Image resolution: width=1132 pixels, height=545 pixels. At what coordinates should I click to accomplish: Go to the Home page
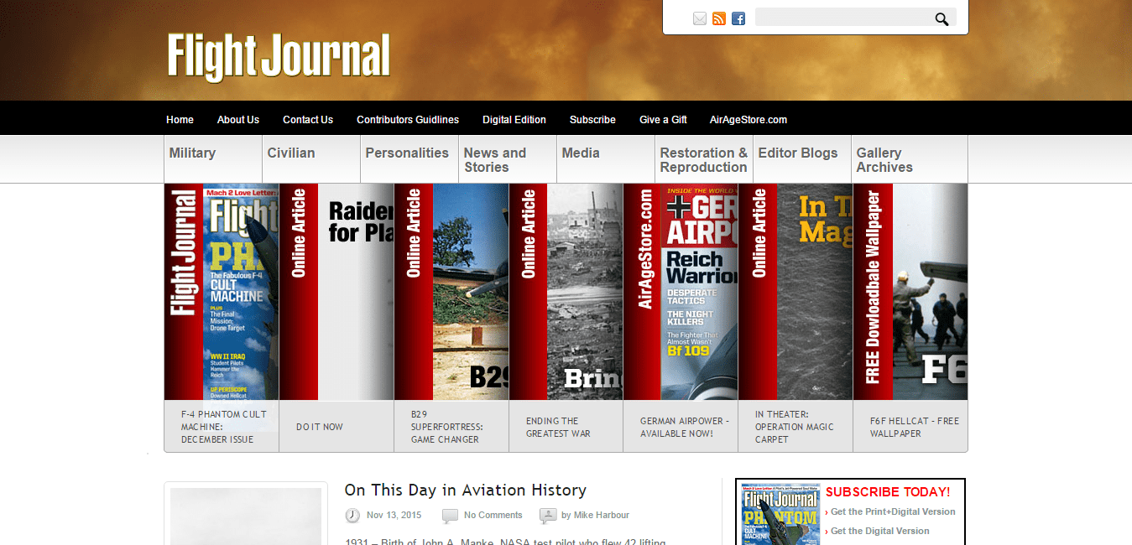click(x=180, y=120)
